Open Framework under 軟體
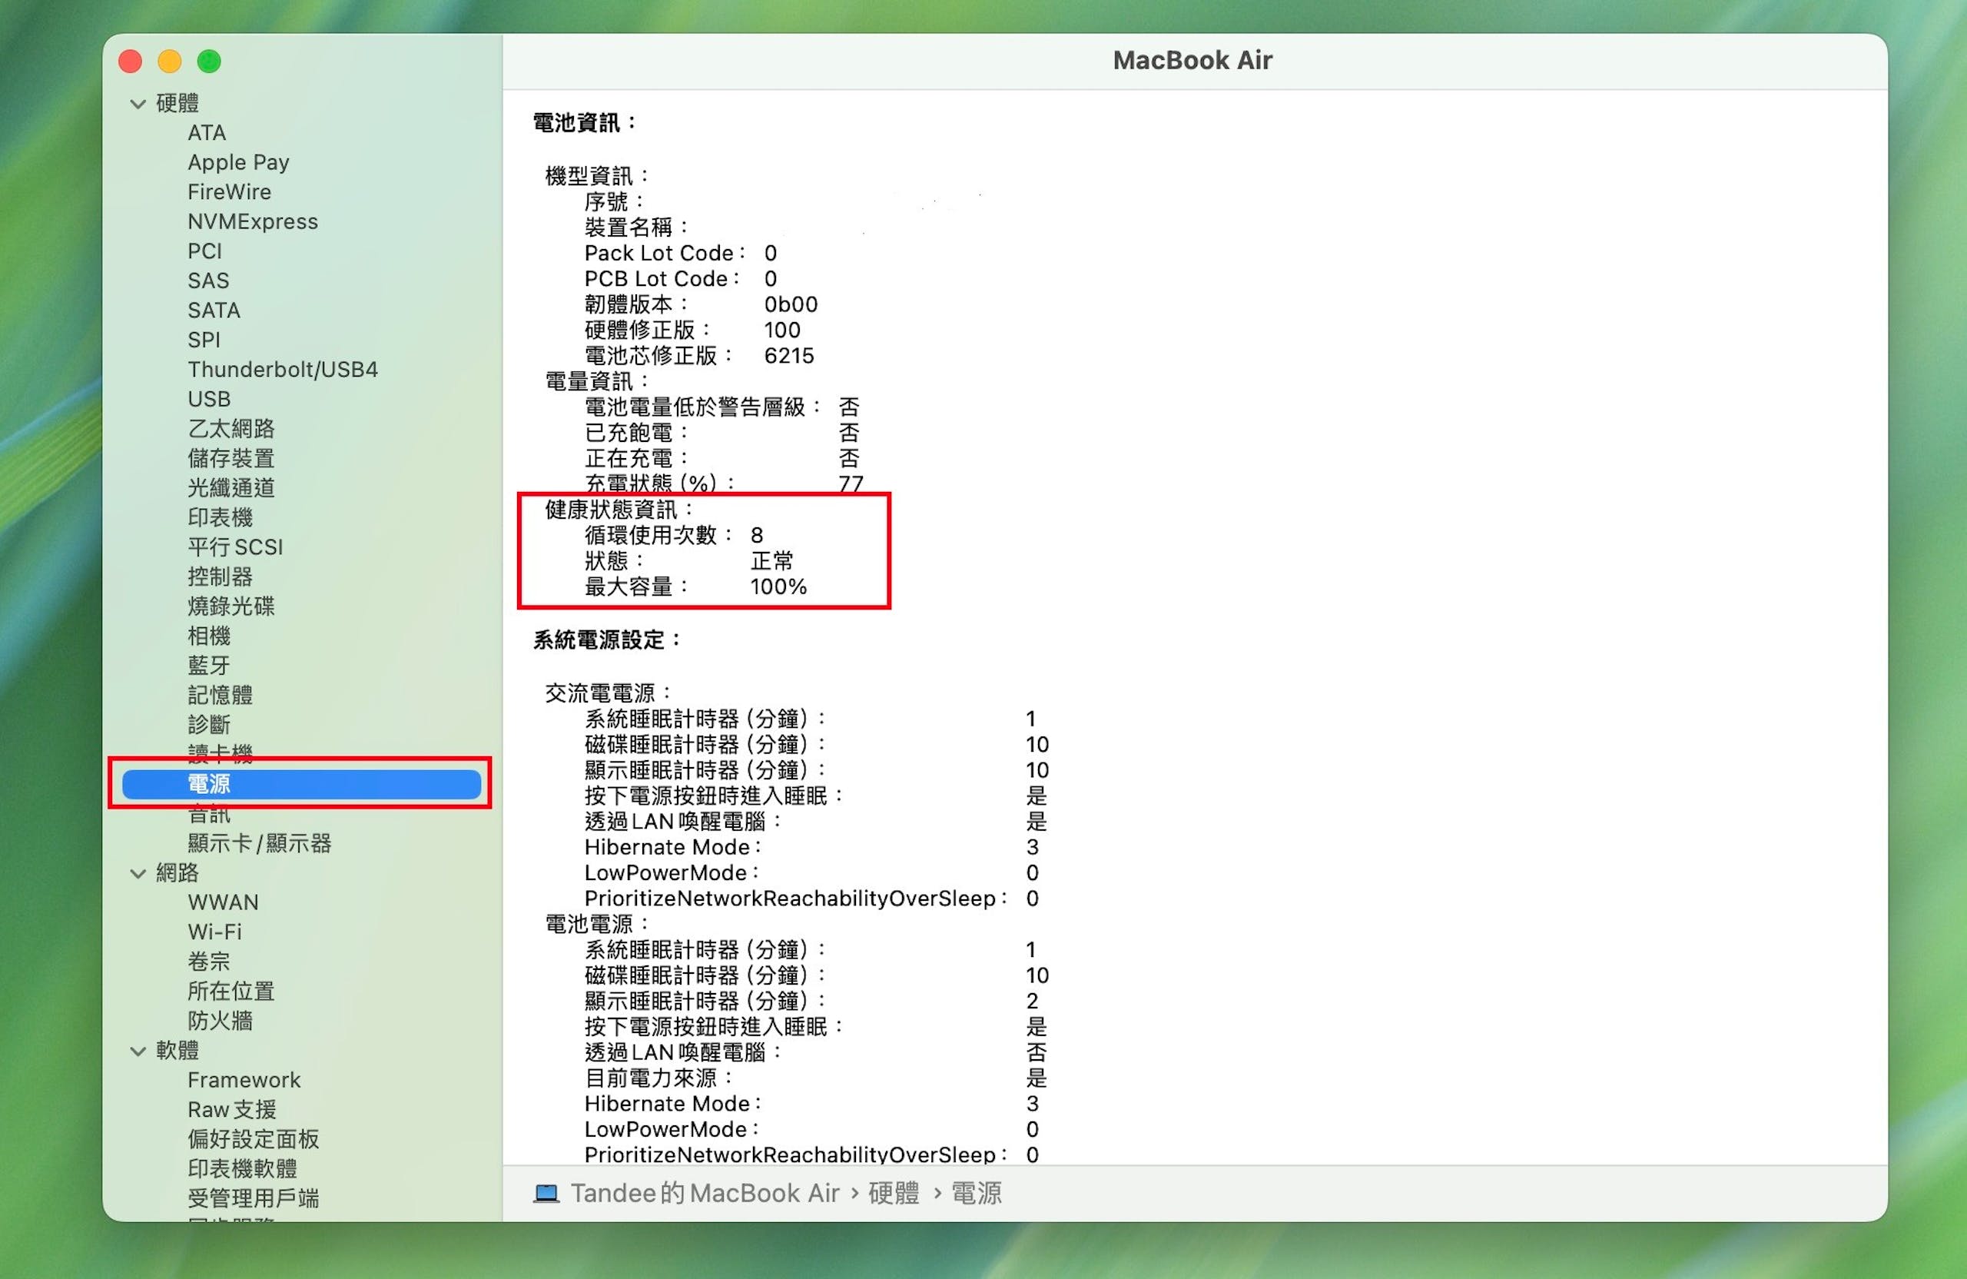The width and height of the screenshot is (1967, 1279). coord(244,1080)
